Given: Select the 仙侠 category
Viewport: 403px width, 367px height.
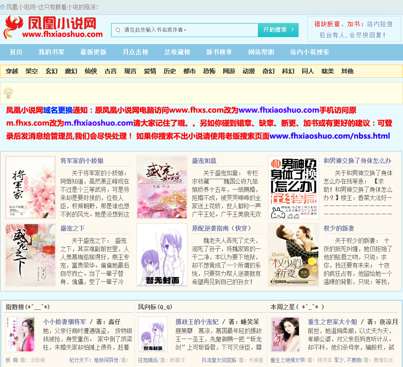Looking at the screenshot, I should click(91, 71).
